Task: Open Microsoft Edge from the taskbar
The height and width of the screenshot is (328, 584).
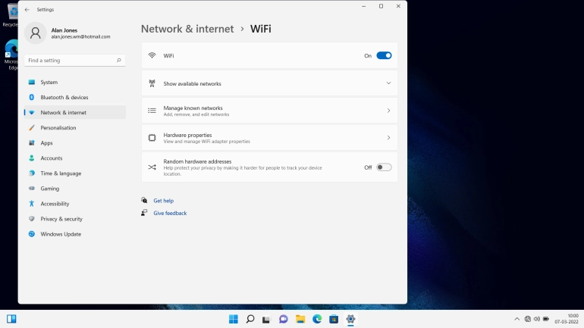Action: click(x=317, y=319)
